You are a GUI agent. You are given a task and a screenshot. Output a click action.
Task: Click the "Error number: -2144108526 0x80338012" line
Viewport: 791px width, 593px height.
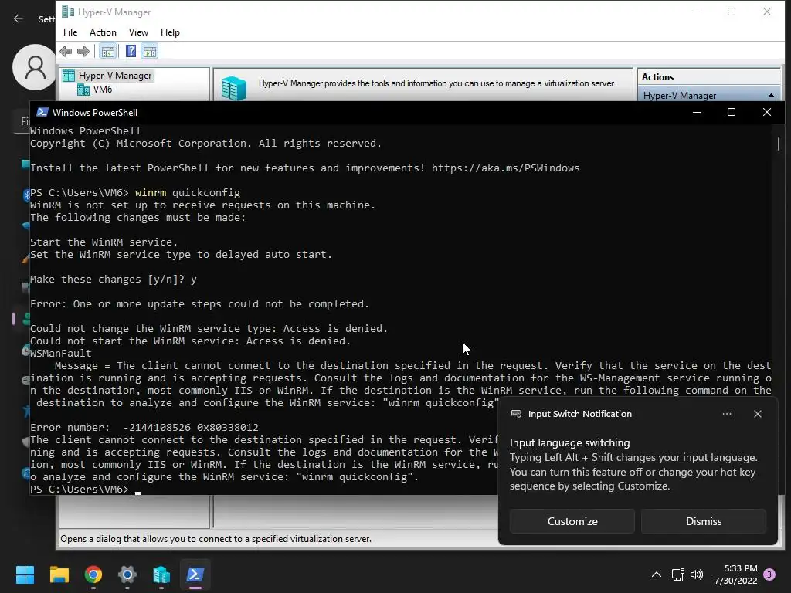tap(144, 428)
